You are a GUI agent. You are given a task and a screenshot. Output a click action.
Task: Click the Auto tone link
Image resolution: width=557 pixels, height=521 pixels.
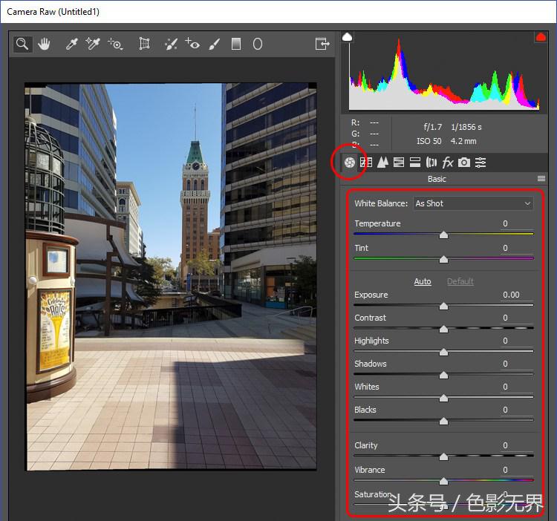[x=423, y=281]
